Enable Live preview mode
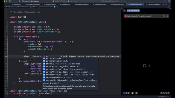The width and height of the screenshot is (175, 98). pyautogui.click(x=124, y=93)
